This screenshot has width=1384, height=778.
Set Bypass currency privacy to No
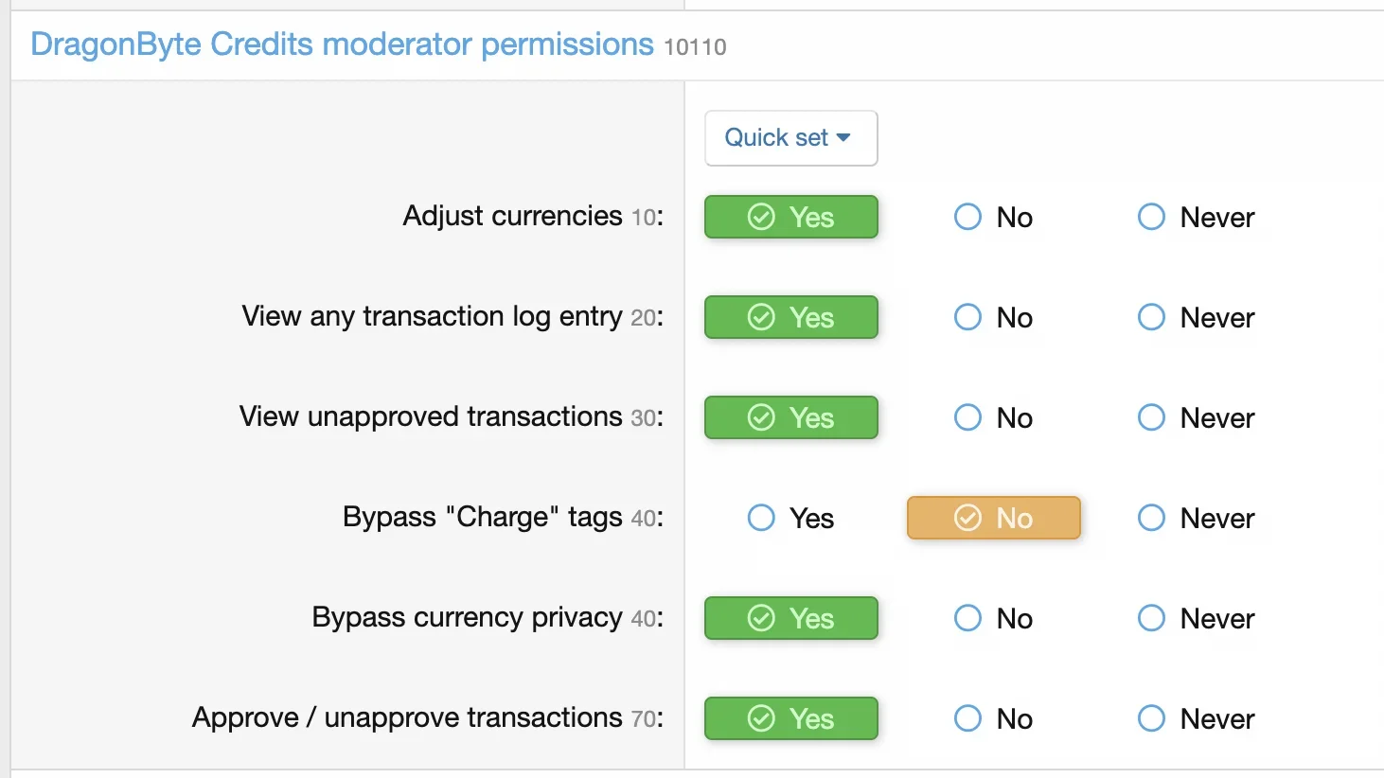tap(993, 618)
